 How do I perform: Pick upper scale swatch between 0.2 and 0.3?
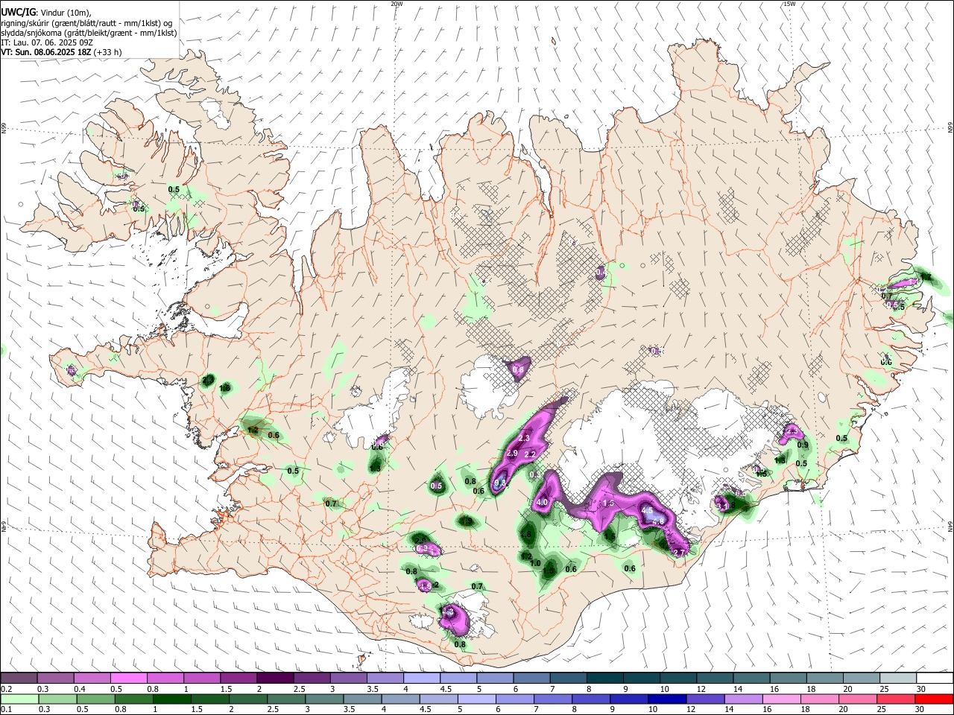click(19, 679)
